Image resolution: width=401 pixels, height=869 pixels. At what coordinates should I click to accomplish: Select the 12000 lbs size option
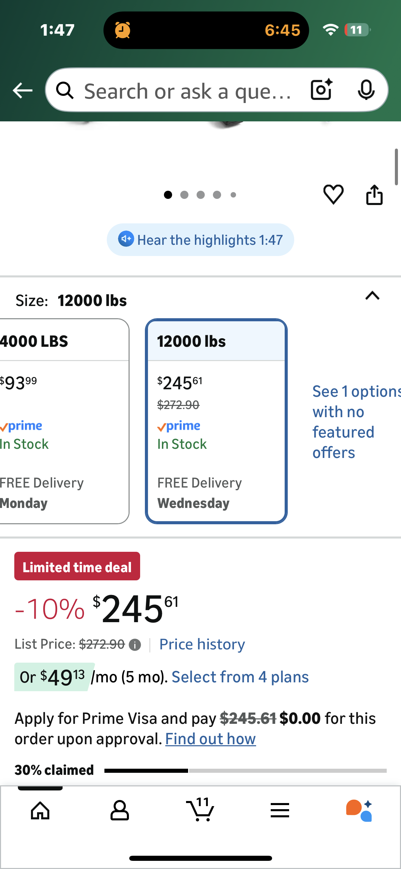pos(216,421)
